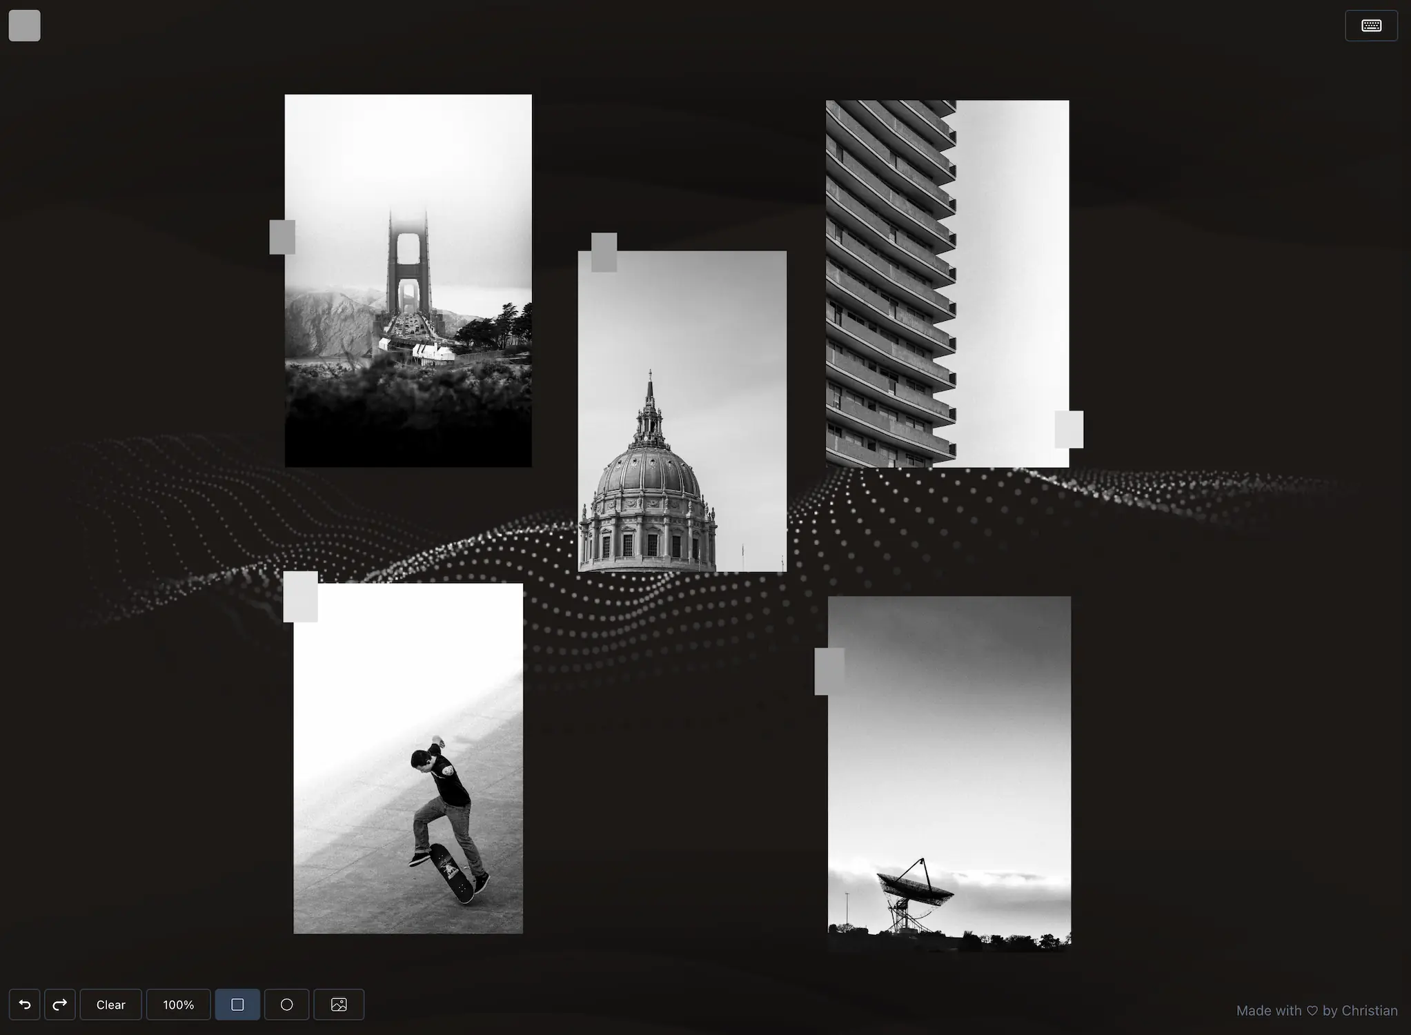1411x1035 pixels.
Task: Open the keyboard shortcuts panel
Action: [x=1371, y=26]
